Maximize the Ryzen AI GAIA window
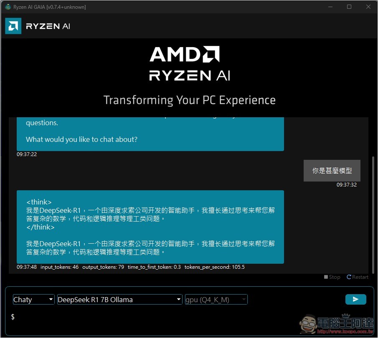This screenshot has height=338, width=378. coord(349,7)
